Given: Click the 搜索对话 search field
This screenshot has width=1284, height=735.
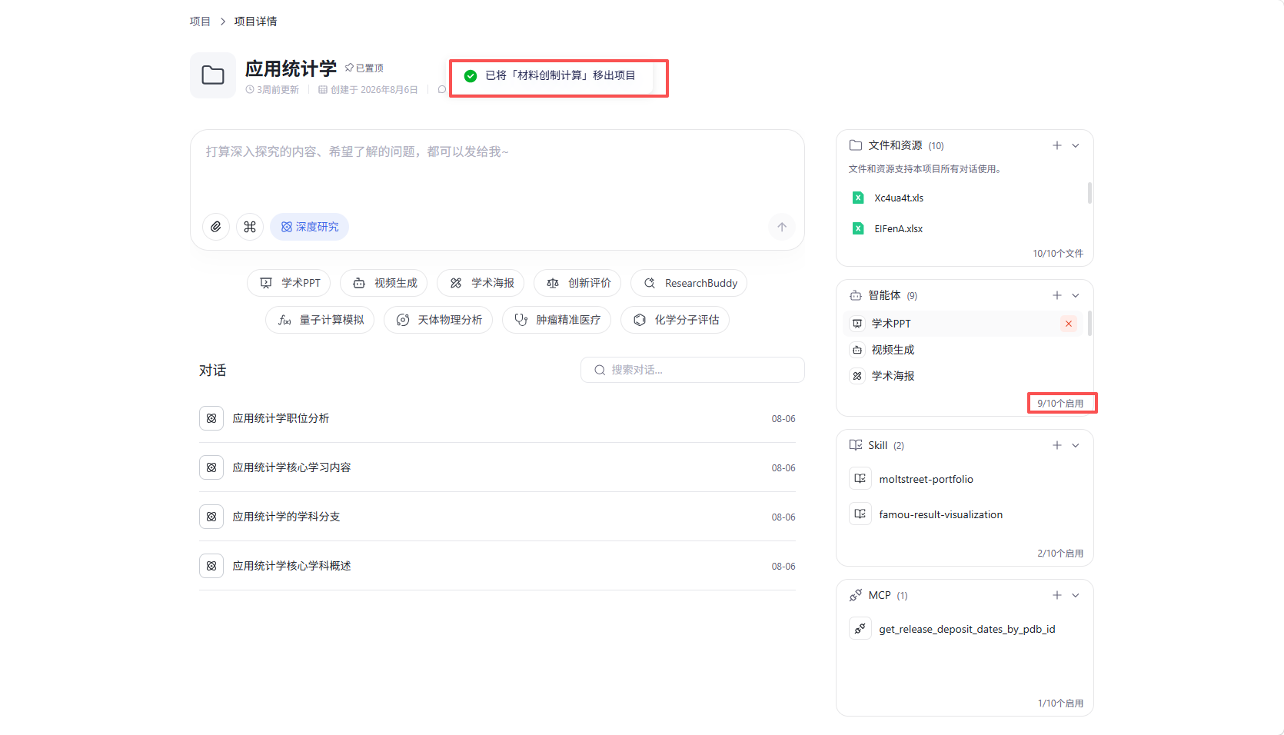Looking at the screenshot, I should [x=693, y=370].
